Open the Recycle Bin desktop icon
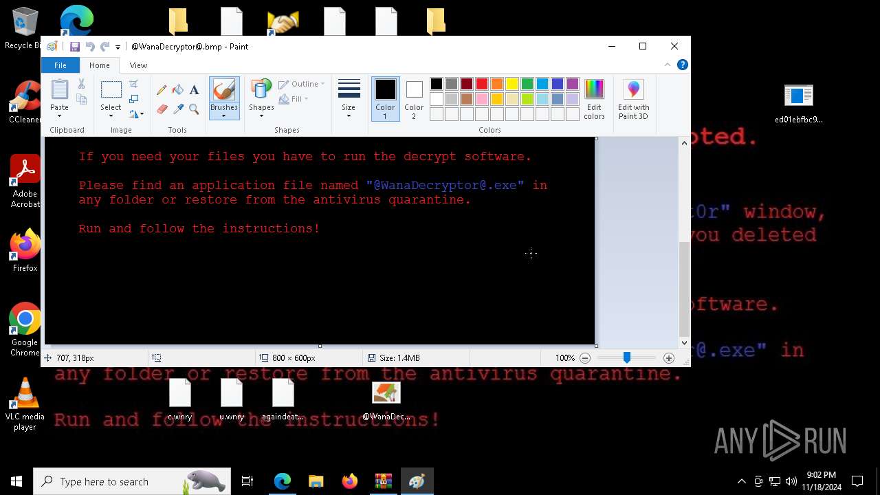880x495 pixels. click(x=25, y=28)
